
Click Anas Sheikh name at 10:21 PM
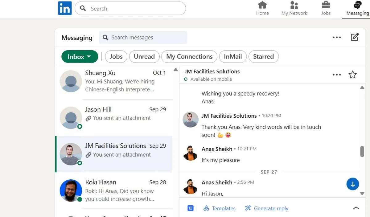point(217,149)
